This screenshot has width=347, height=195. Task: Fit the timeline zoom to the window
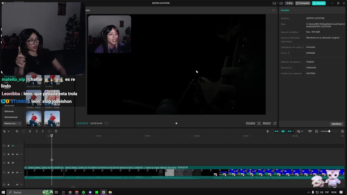310,131
